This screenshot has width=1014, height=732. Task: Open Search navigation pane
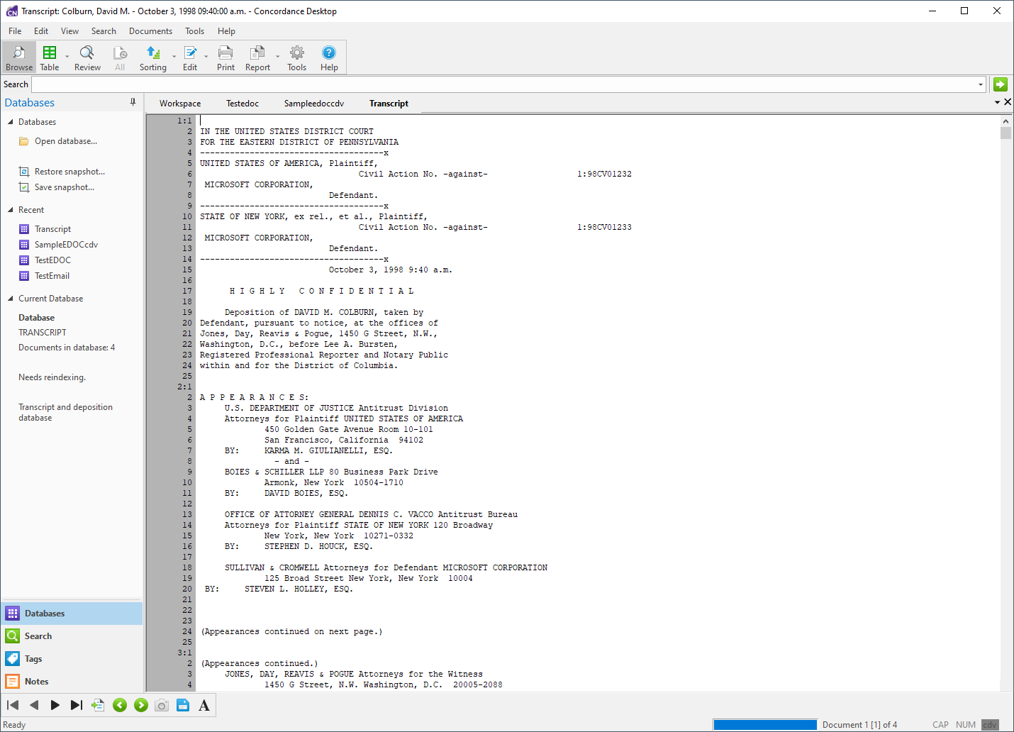(x=72, y=636)
